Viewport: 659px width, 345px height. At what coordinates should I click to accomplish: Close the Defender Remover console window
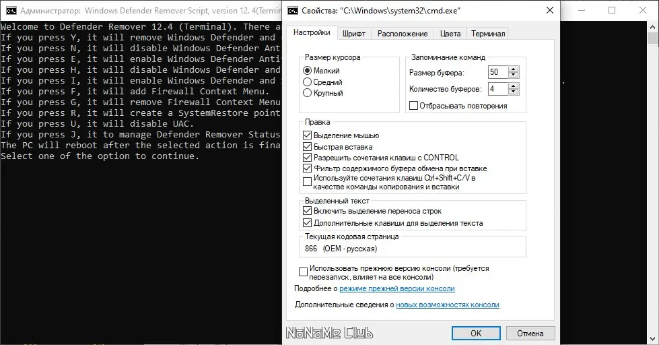point(643,11)
